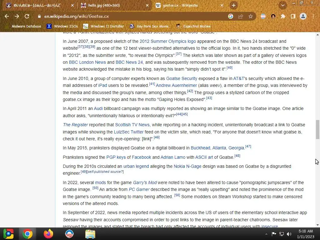Open the ASCII art link
Screen dimensions: 320x240
coord(204,157)
